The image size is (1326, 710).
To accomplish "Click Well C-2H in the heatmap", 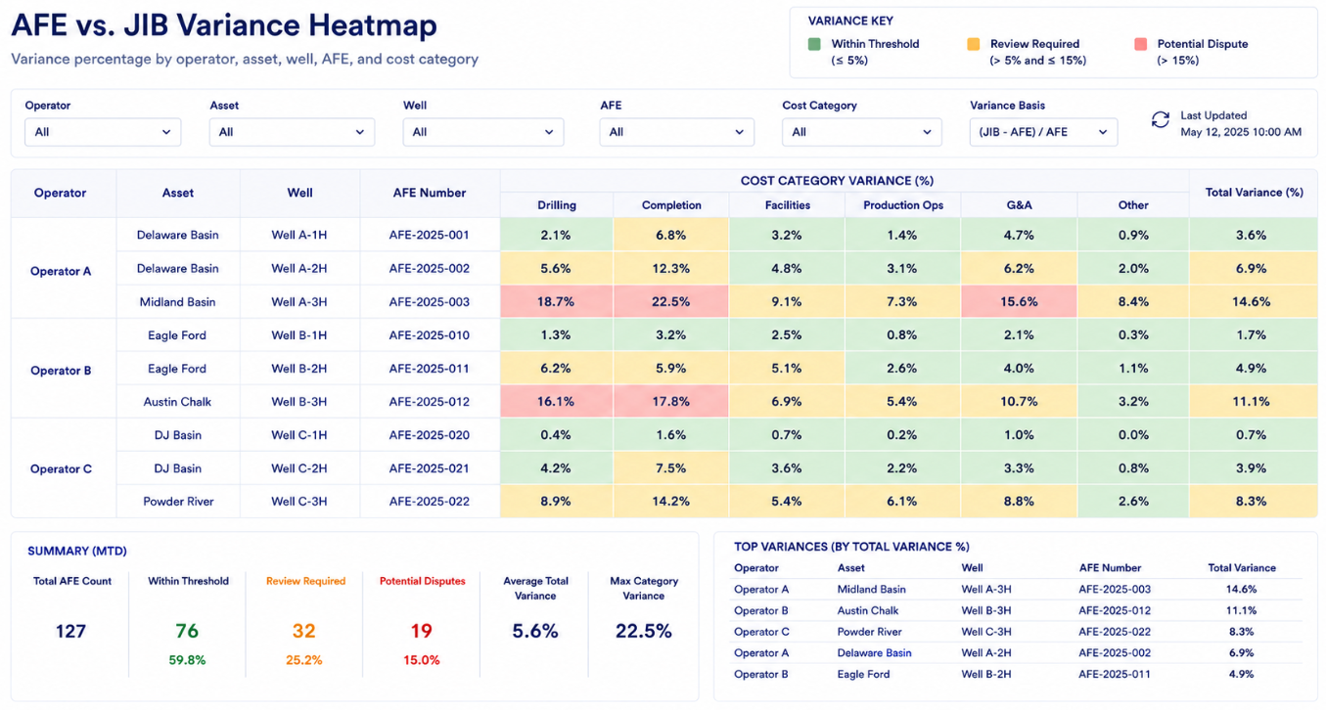I will click(299, 468).
